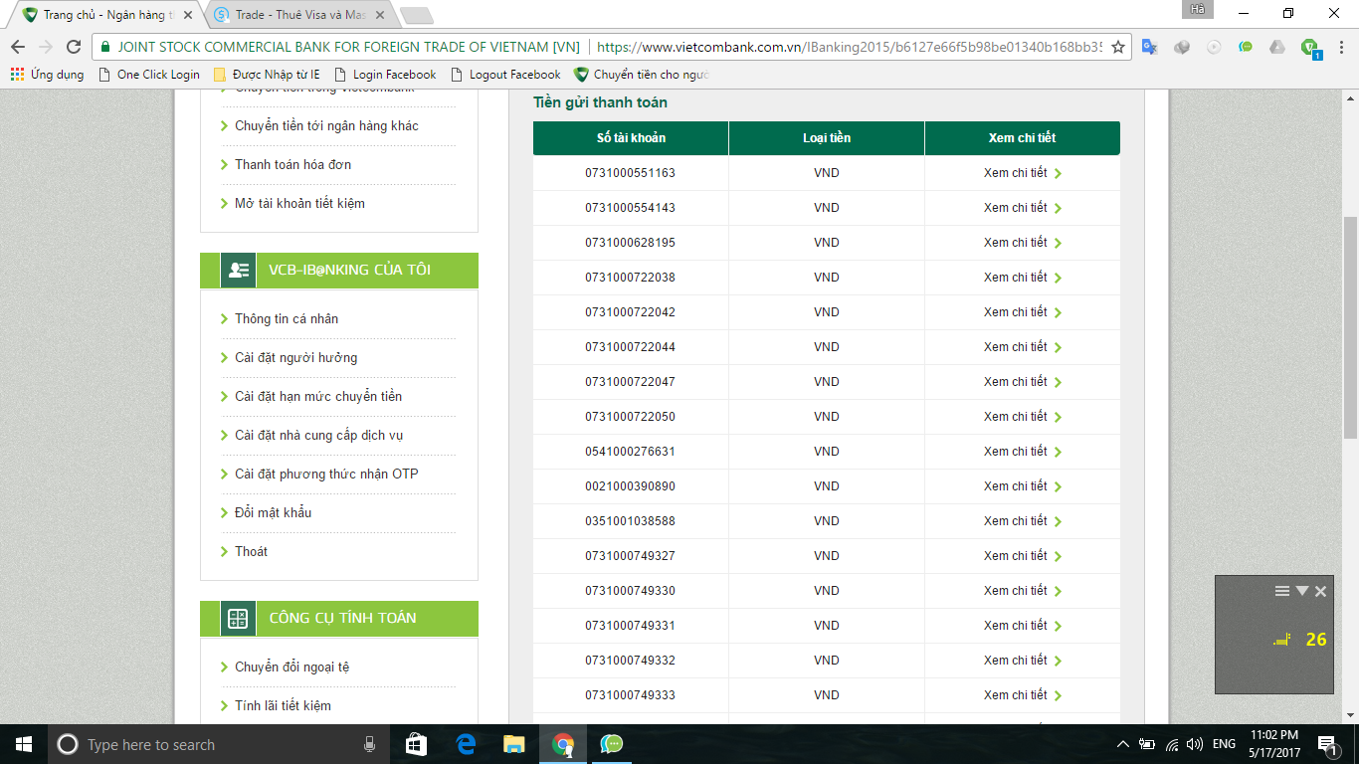Open the Login Facebook bookmark
This screenshot has height=764, width=1359.
[385, 75]
